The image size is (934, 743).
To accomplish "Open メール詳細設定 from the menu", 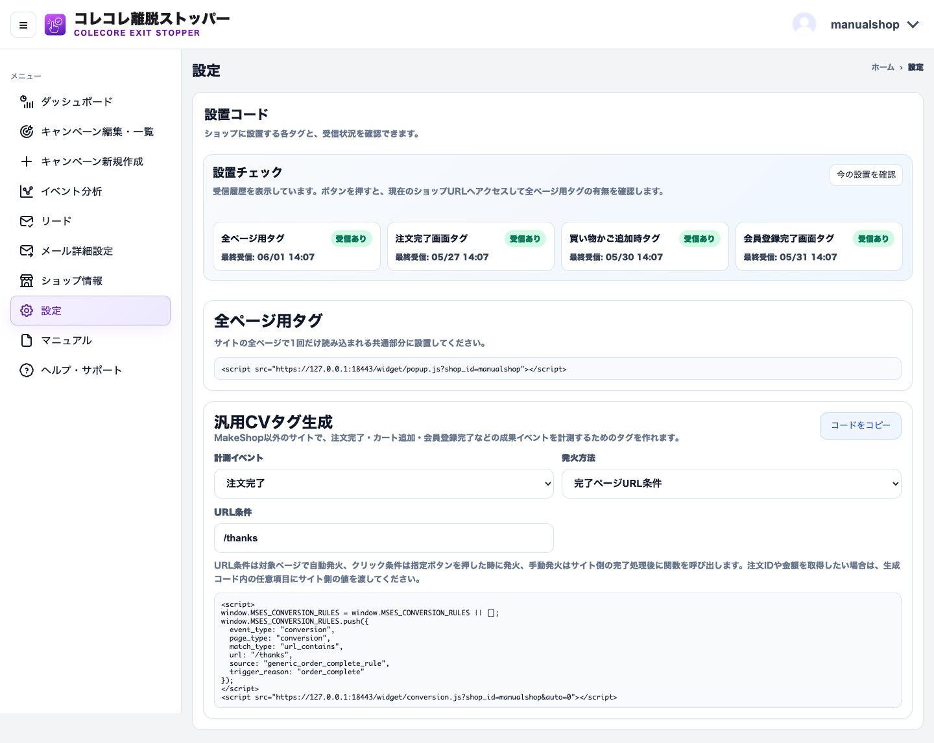I will (x=90, y=251).
